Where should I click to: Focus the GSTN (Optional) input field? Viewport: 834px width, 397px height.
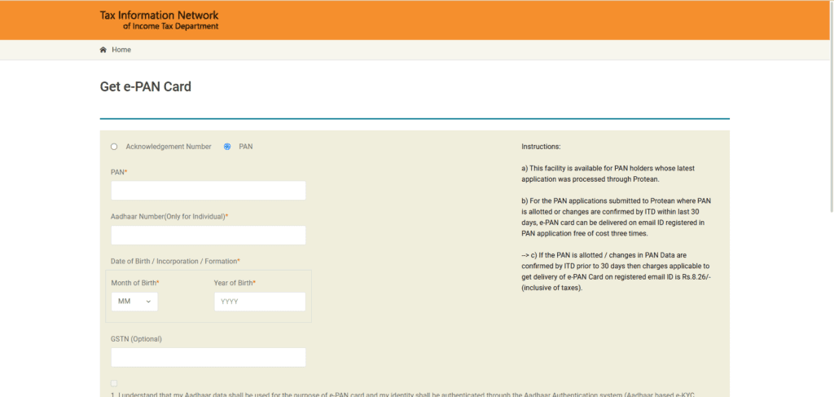208,357
